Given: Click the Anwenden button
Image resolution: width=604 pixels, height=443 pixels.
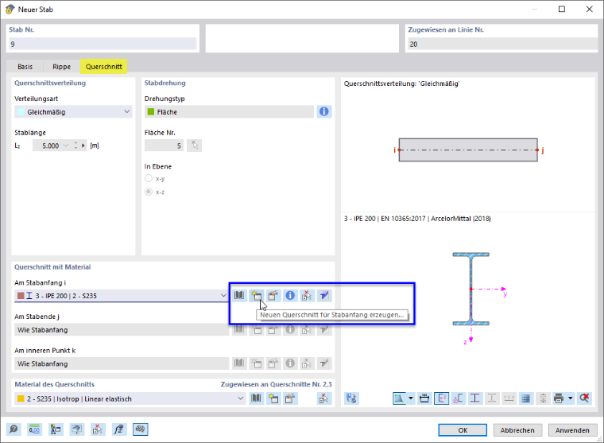Looking at the screenshot, I should [572, 430].
